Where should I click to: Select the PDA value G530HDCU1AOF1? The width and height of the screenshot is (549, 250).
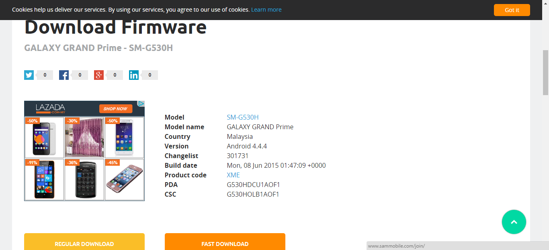pyautogui.click(x=253, y=185)
